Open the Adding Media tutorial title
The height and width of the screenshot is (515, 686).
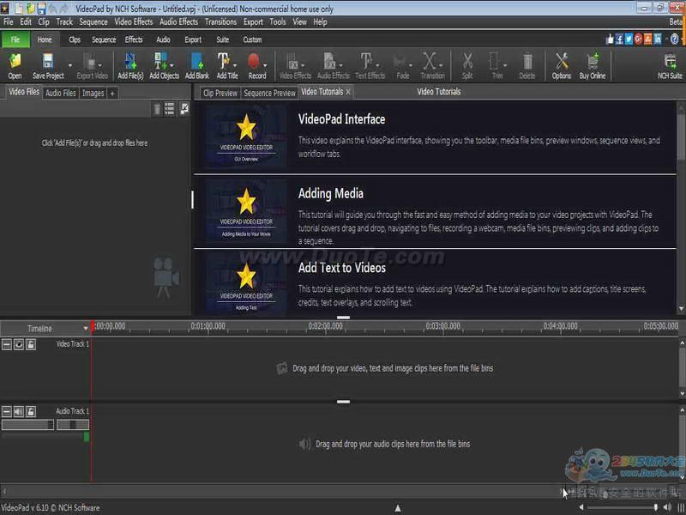tap(330, 194)
